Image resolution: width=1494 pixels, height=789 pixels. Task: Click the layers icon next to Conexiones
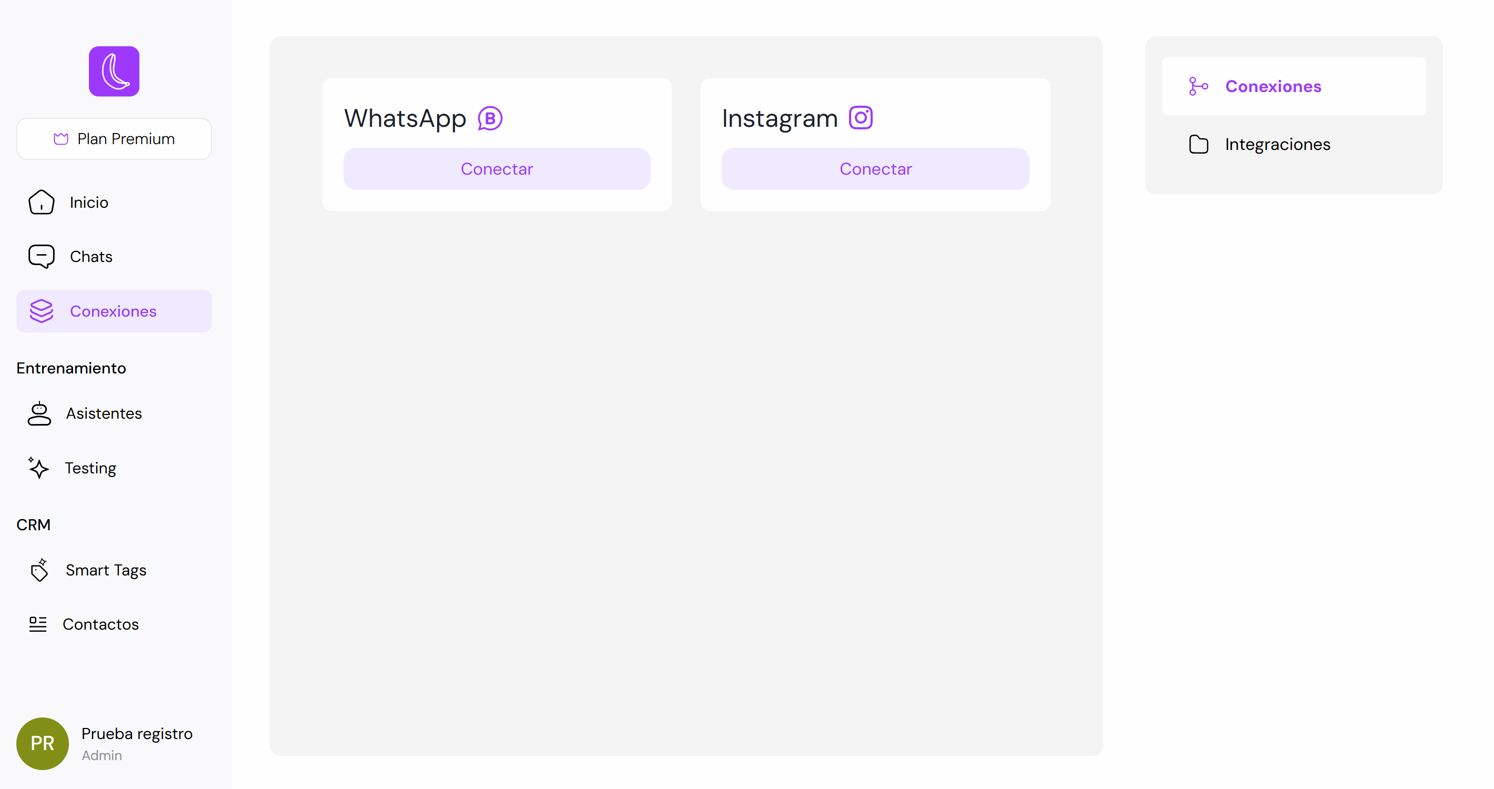pyautogui.click(x=41, y=311)
